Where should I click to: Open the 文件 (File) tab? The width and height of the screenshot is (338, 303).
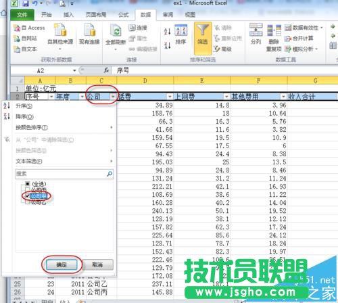point(22,15)
